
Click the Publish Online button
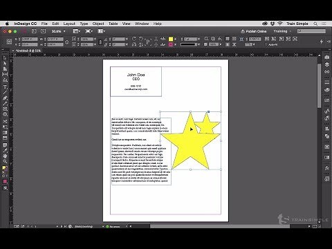point(254,31)
